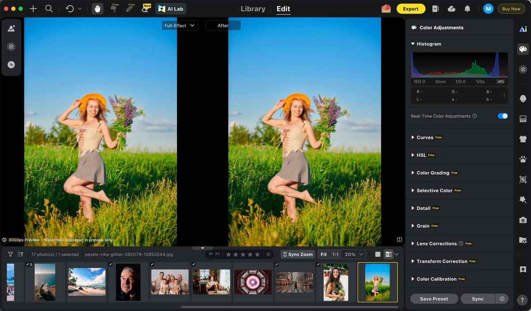Select the Hand pan tool
The height and width of the screenshot is (311, 531).
pyautogui.click(x=97, y=9)
